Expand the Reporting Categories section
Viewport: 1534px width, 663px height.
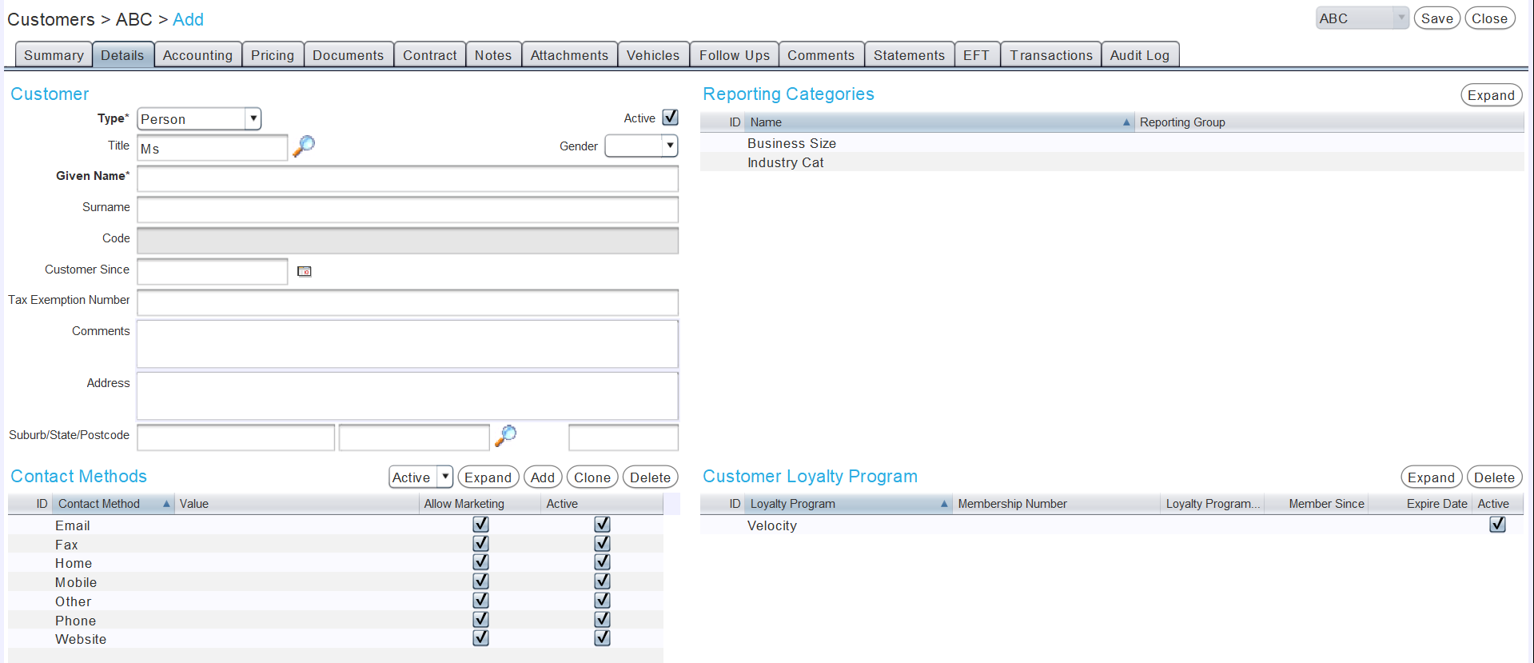coord(1491,95)
